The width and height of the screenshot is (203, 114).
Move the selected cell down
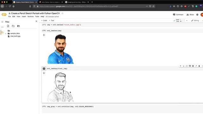(x=184, y=66)
